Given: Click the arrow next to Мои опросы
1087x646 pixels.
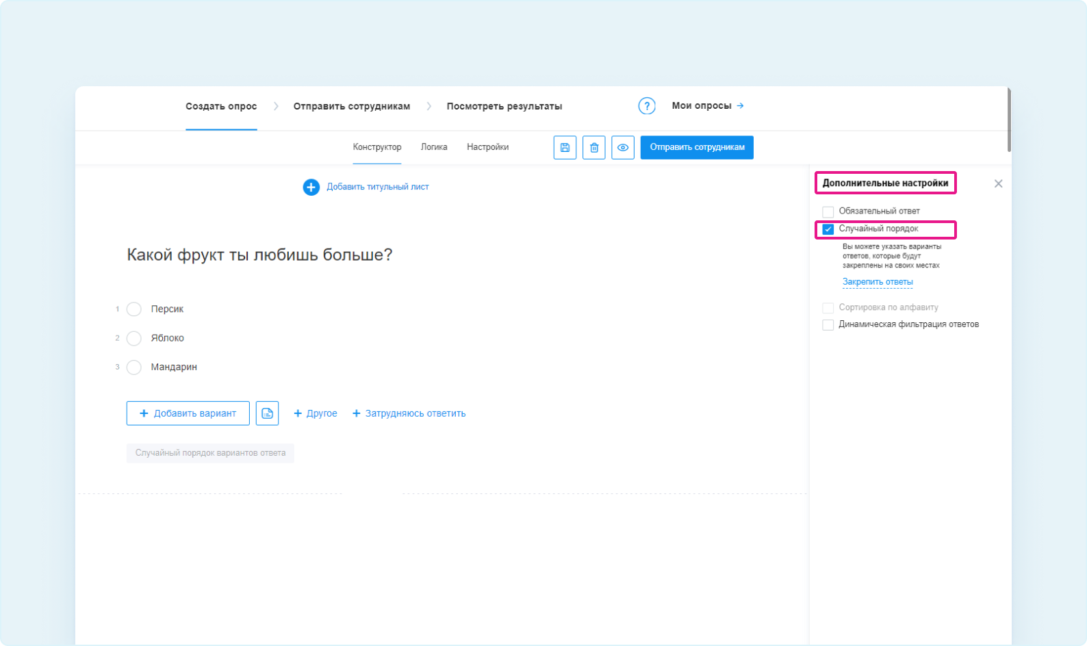Looking at the screenshot, I should tap(740, 105).
